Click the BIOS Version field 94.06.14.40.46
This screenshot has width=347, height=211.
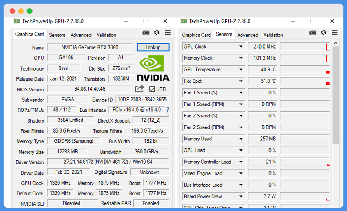(x=90, y=89)
